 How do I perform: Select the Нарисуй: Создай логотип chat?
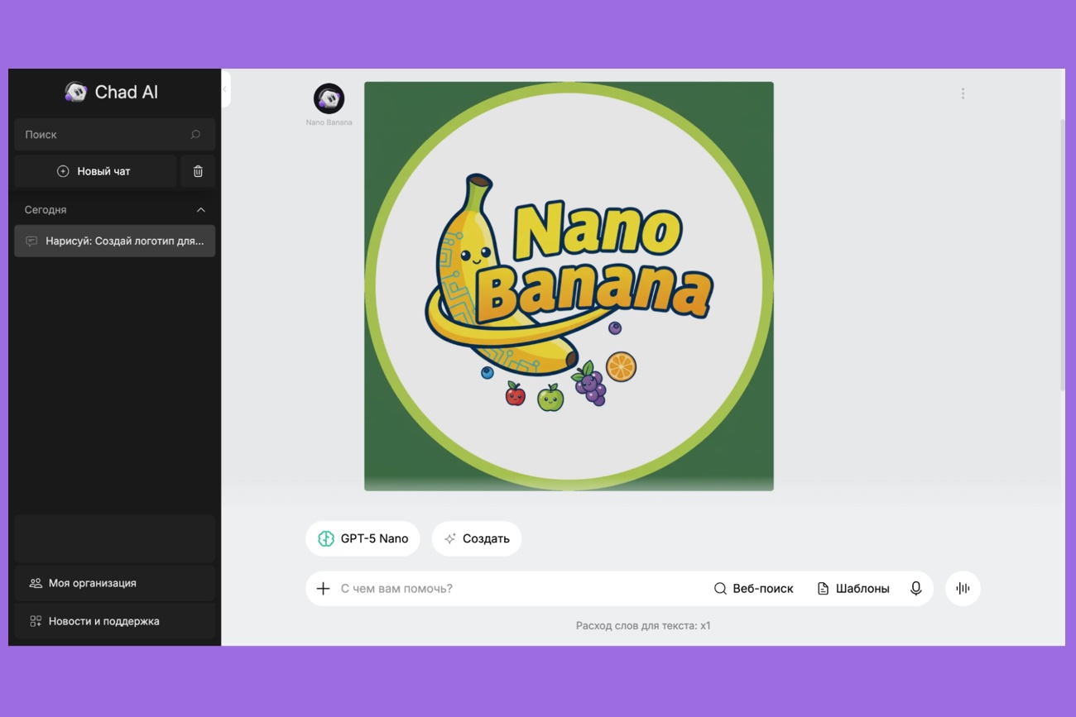click(x=114, y=241)
